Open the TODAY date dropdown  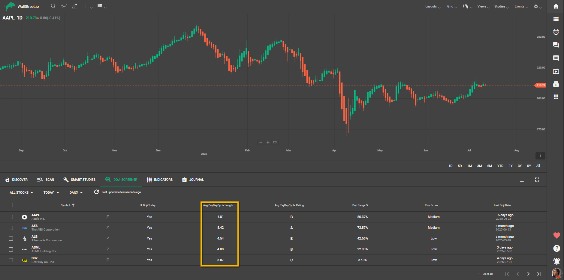(51, 192)
